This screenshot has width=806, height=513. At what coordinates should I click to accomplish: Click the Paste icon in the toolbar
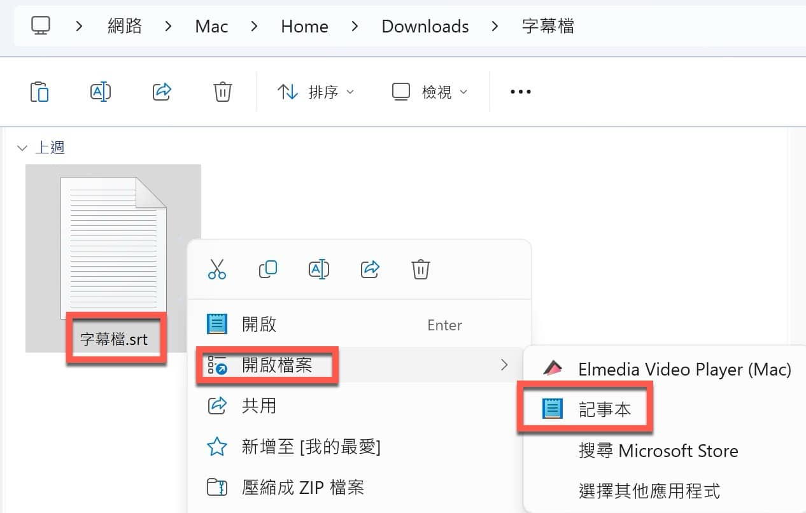(x=39, y=92)
